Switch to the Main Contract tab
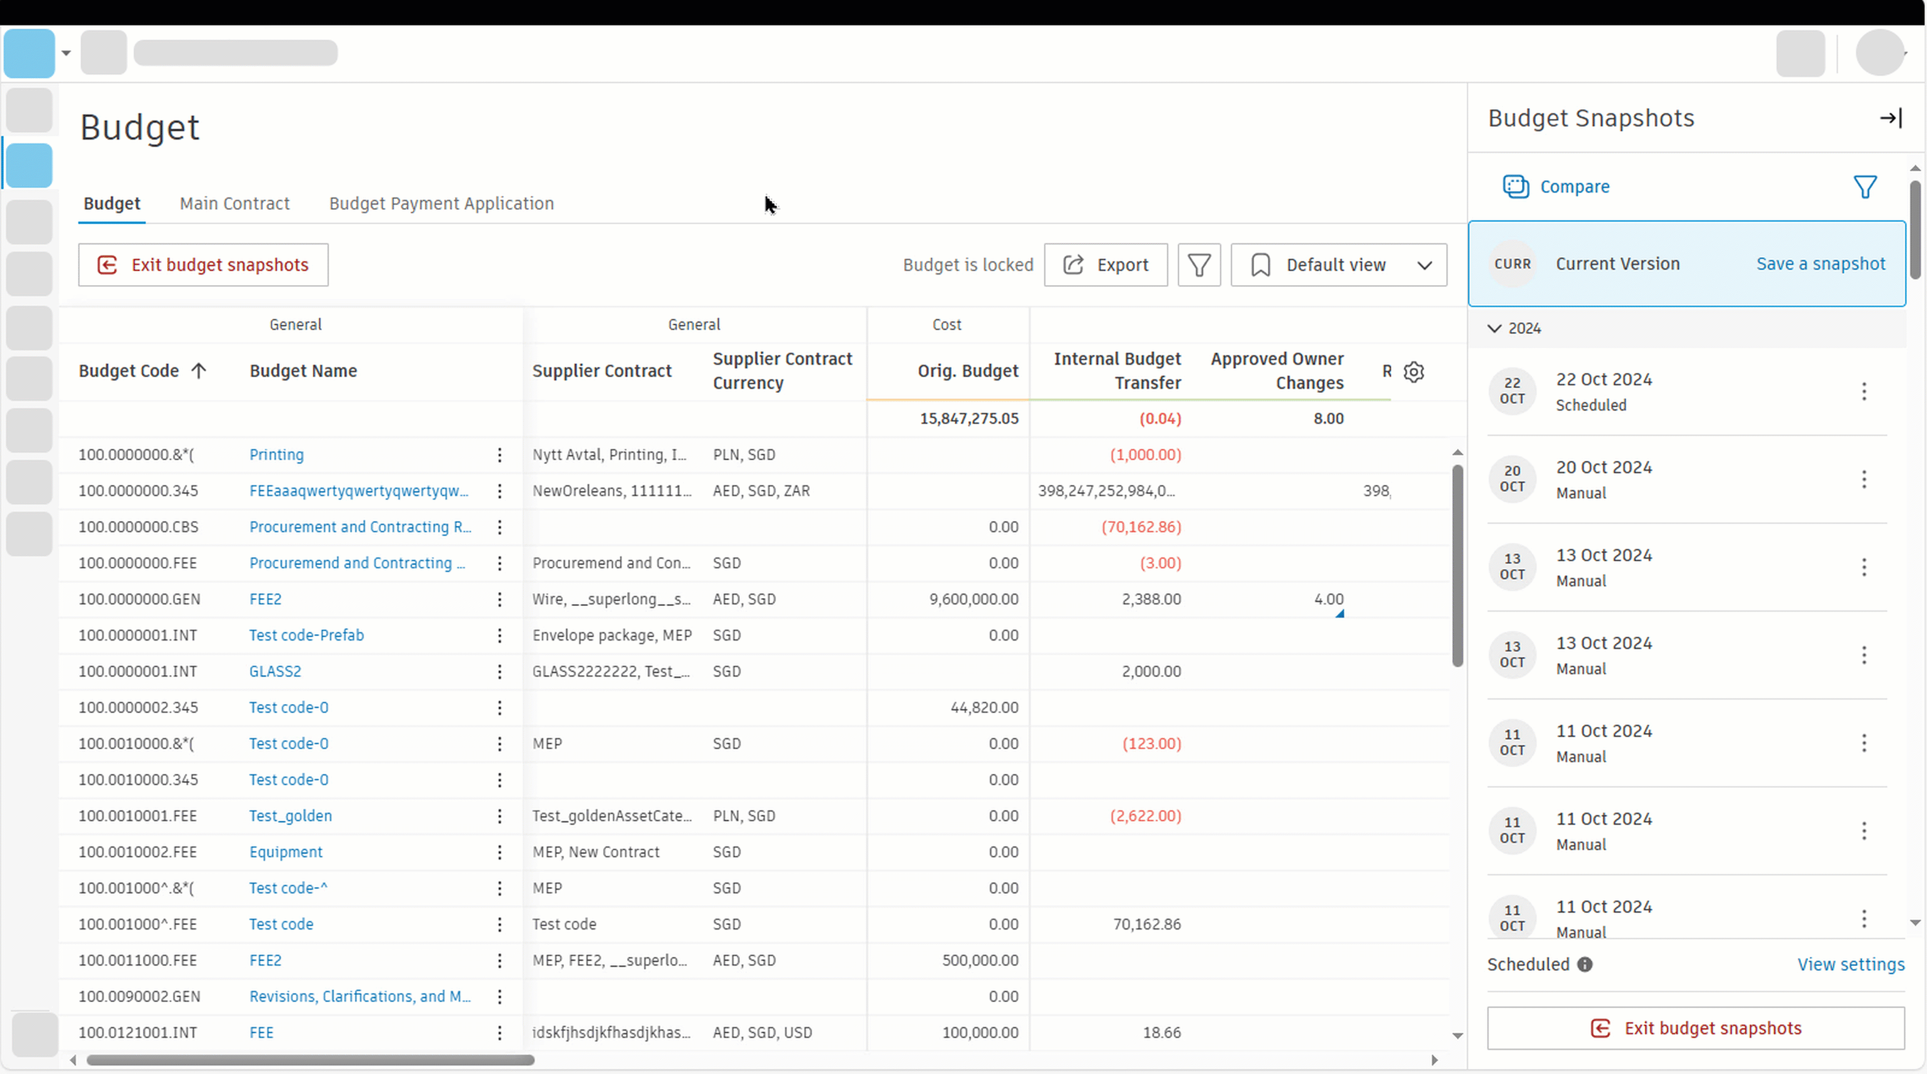Viewport: 1927px width, 1074px height. pos(234,204)
